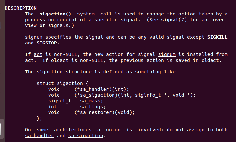Image resolution: width=236 pixels, height=142 pixels.
Task: Select the bold SIGKILL signal name
Action: point(217,37)
